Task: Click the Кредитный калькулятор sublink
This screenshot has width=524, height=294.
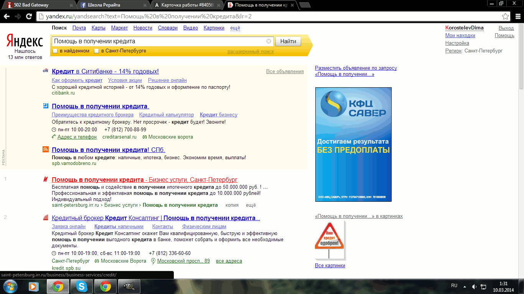Action: (166, 115)
